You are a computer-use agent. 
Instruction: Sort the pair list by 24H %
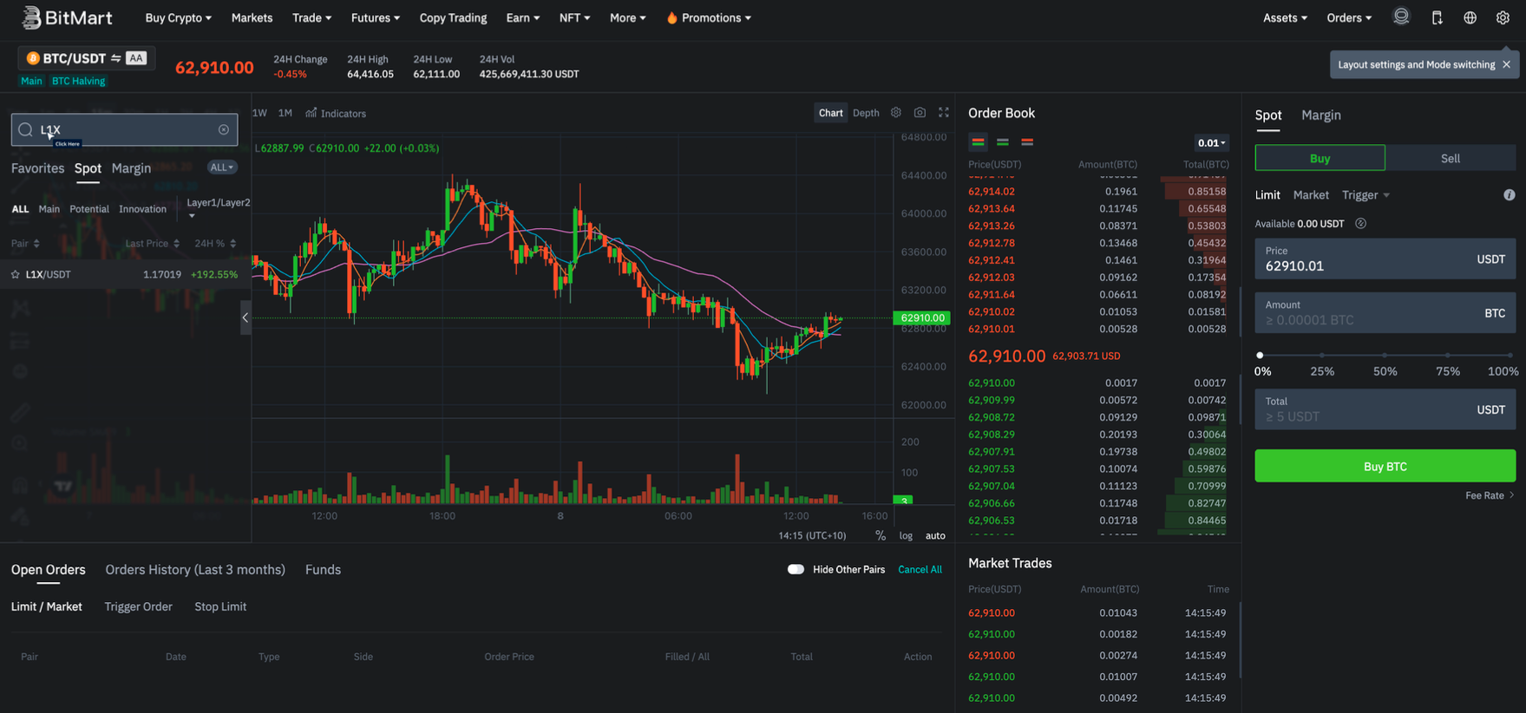pos(215,244)
